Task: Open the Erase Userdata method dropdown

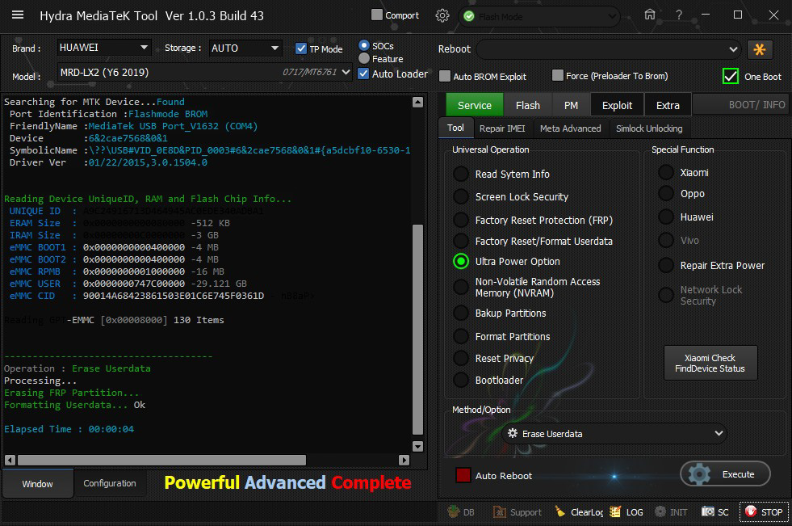Action: [614, 434]
